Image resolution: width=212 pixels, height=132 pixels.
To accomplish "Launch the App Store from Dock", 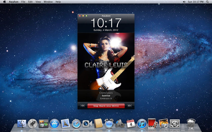I will (x=55, y=123).
